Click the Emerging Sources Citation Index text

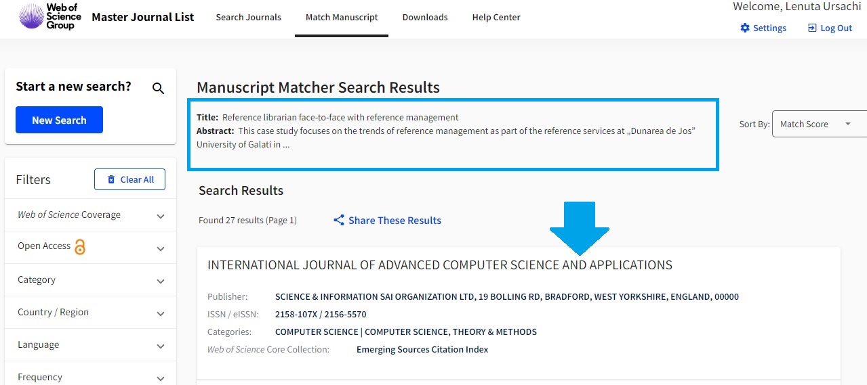(x=422, y=350)
